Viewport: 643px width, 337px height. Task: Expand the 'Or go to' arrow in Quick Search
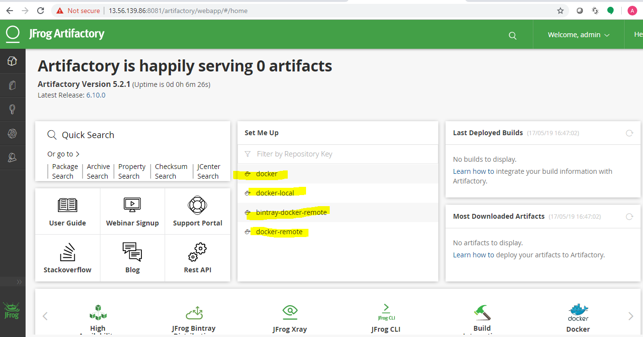point(77,154)
